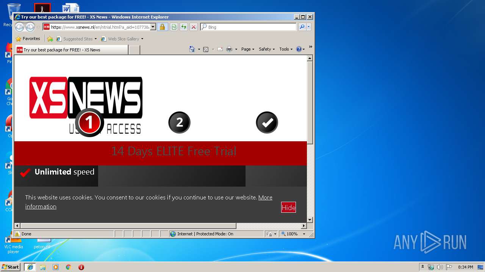Run a search with the magnifier button
Image resolution: width=485 pixels, height=272 pixels.
302,27
